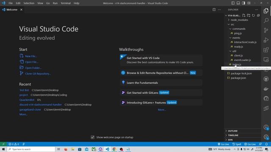Open notifications bell in status bar

point(266,144)
